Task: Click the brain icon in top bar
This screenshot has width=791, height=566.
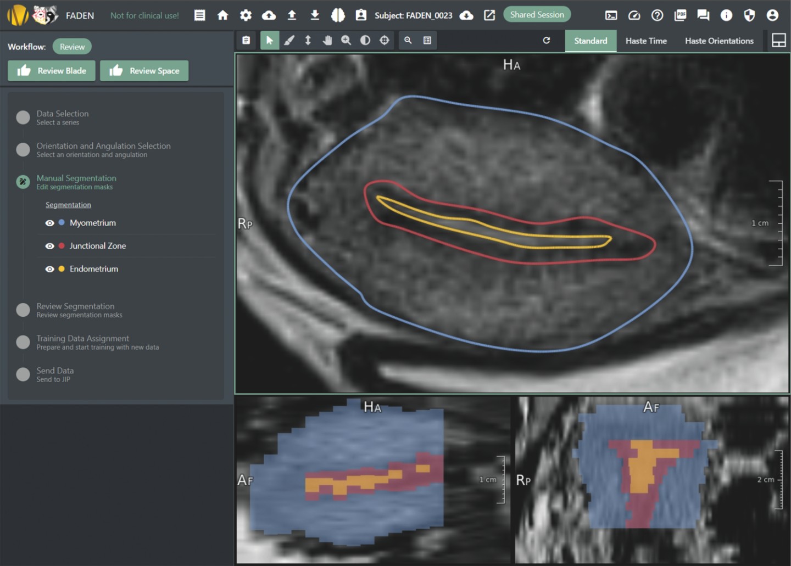Action: pos(338,15)
